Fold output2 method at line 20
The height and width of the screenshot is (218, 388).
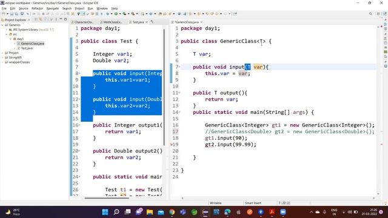(x=79, y=151)
